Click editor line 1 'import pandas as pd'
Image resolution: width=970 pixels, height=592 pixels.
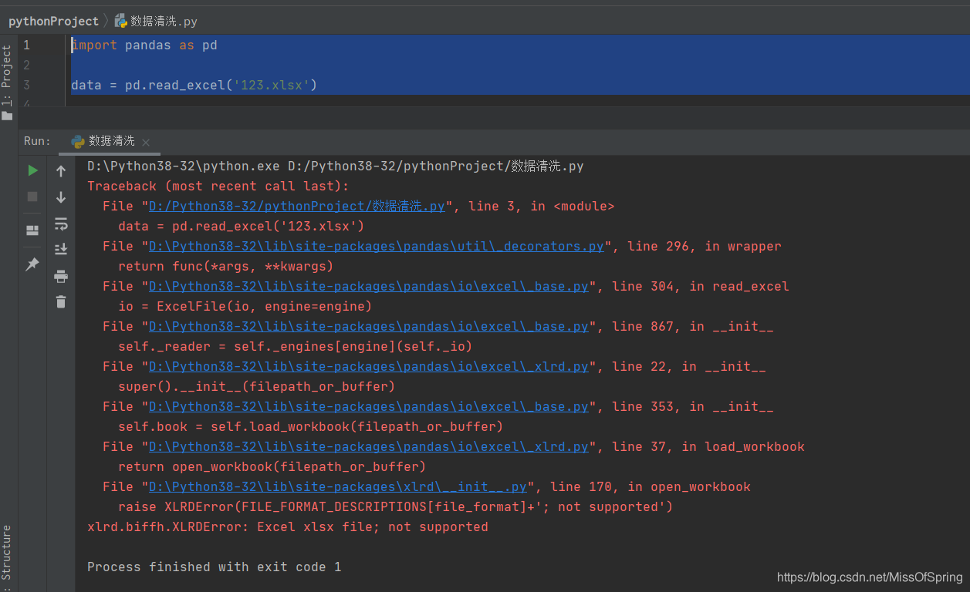[x=144, y=45]
